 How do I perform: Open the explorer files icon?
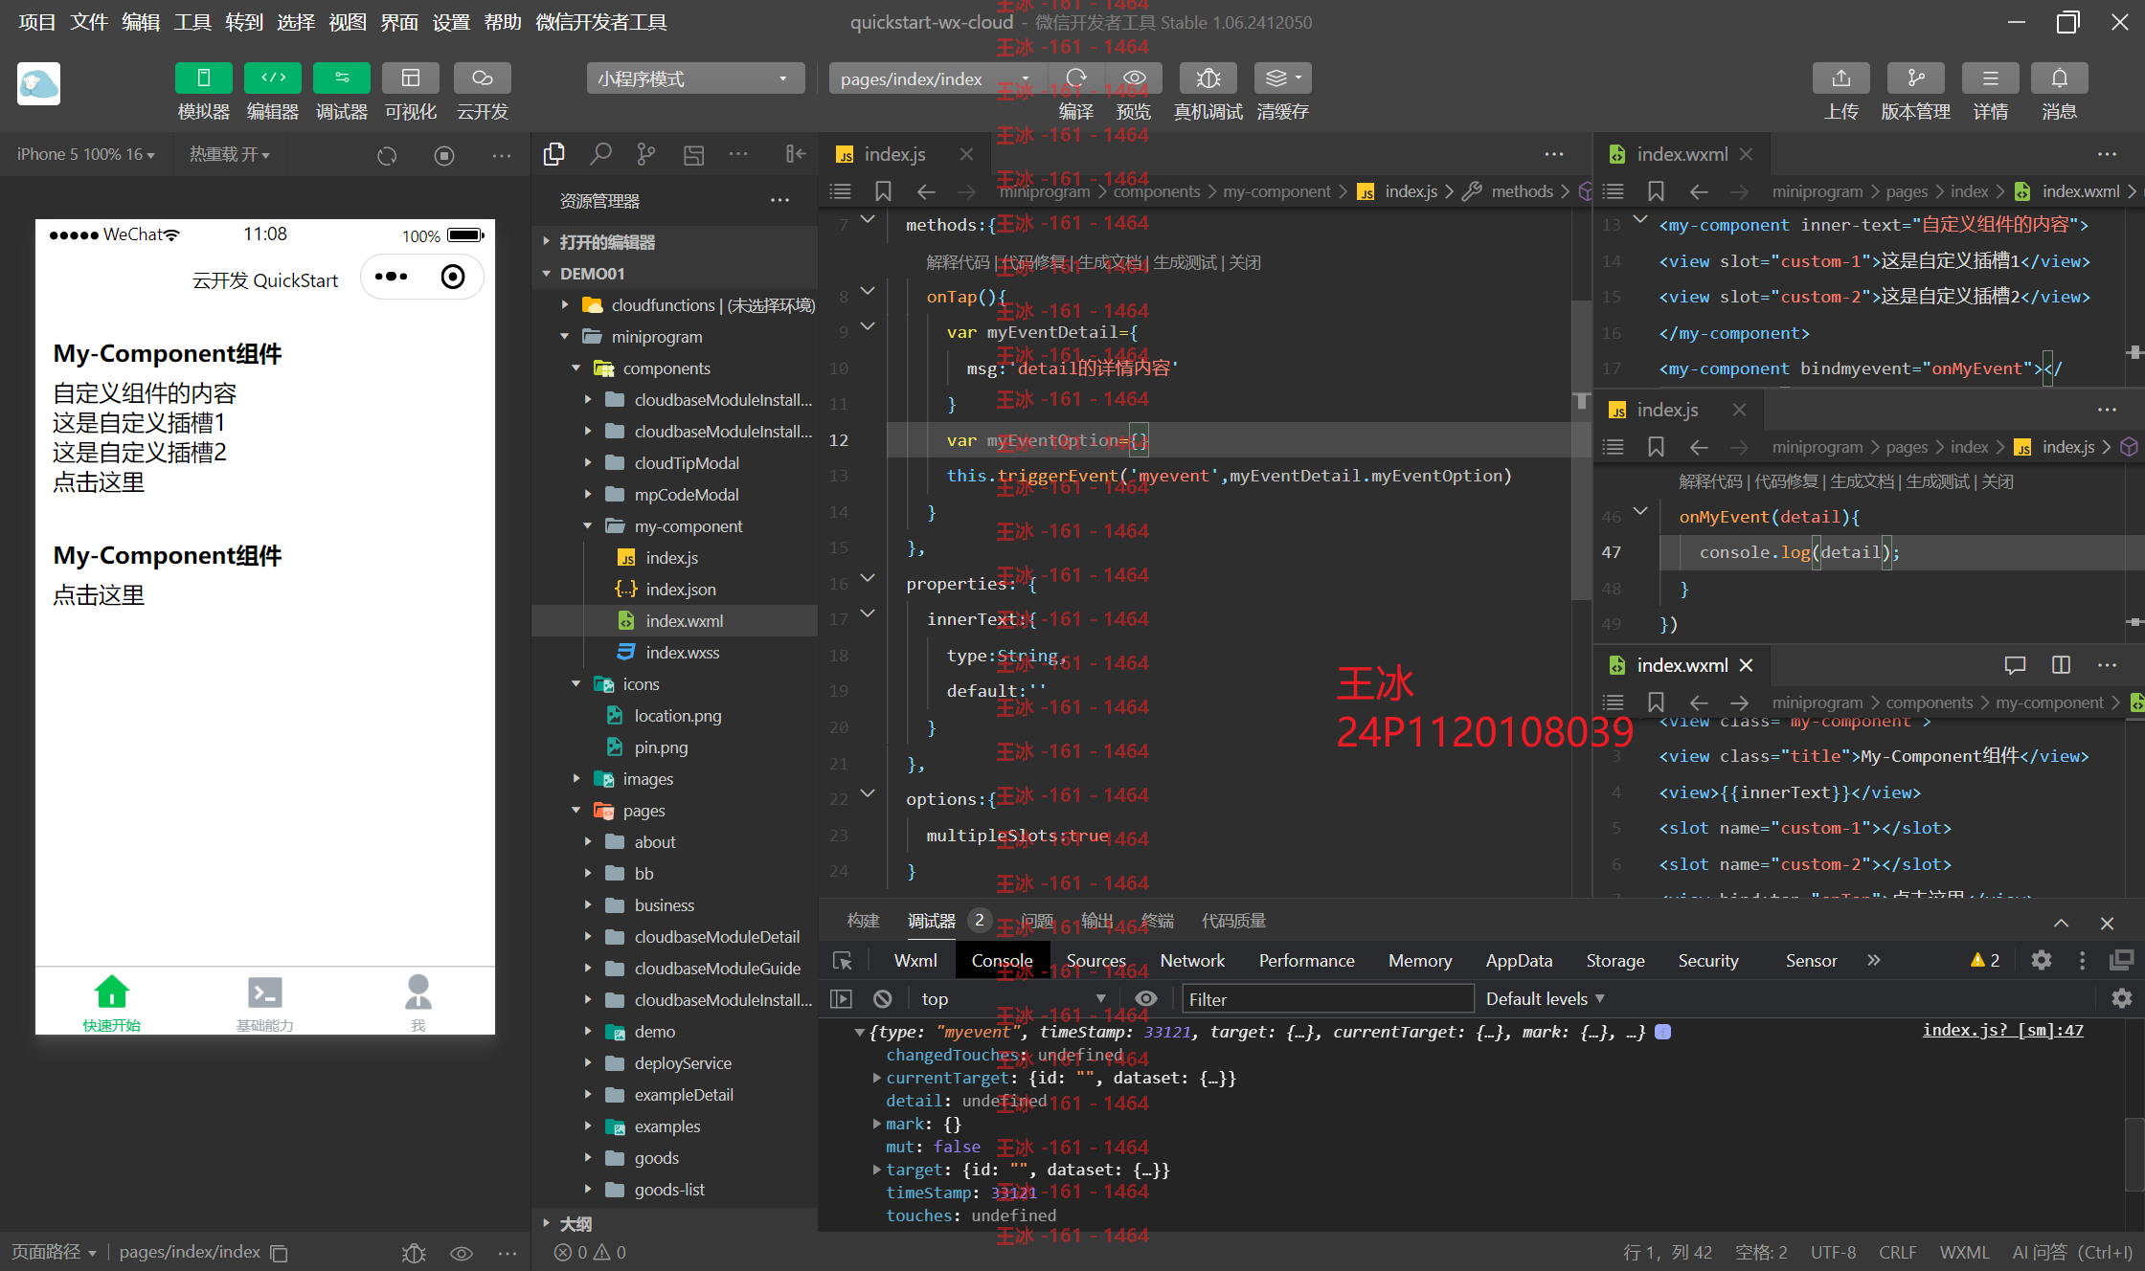coord(553,154)
